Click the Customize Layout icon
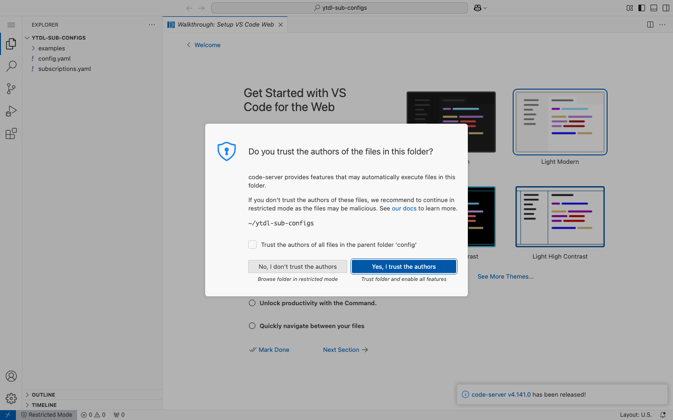Image resolution: width=673 pixels, height=420 pixels. click(x=630, y=8)
